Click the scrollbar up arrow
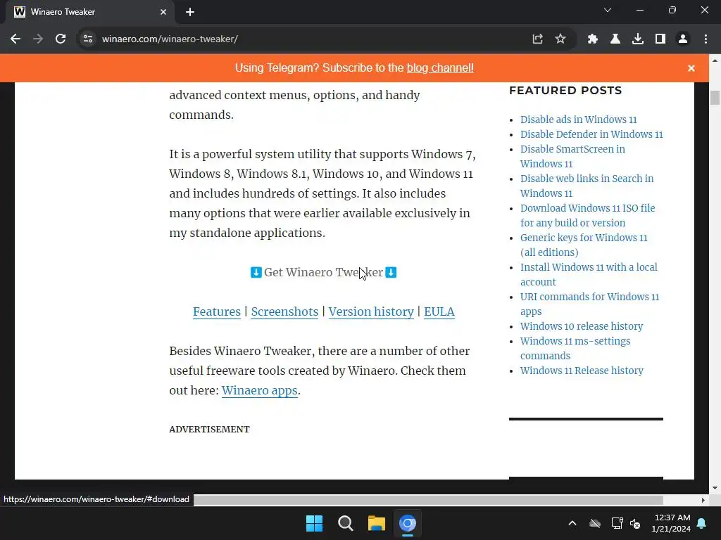Viewport: 721px width, 540px height. [x=715, y=60]
